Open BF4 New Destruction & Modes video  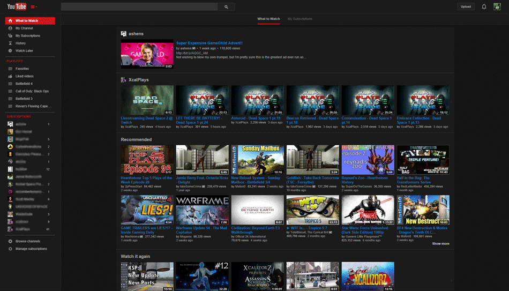422,230
